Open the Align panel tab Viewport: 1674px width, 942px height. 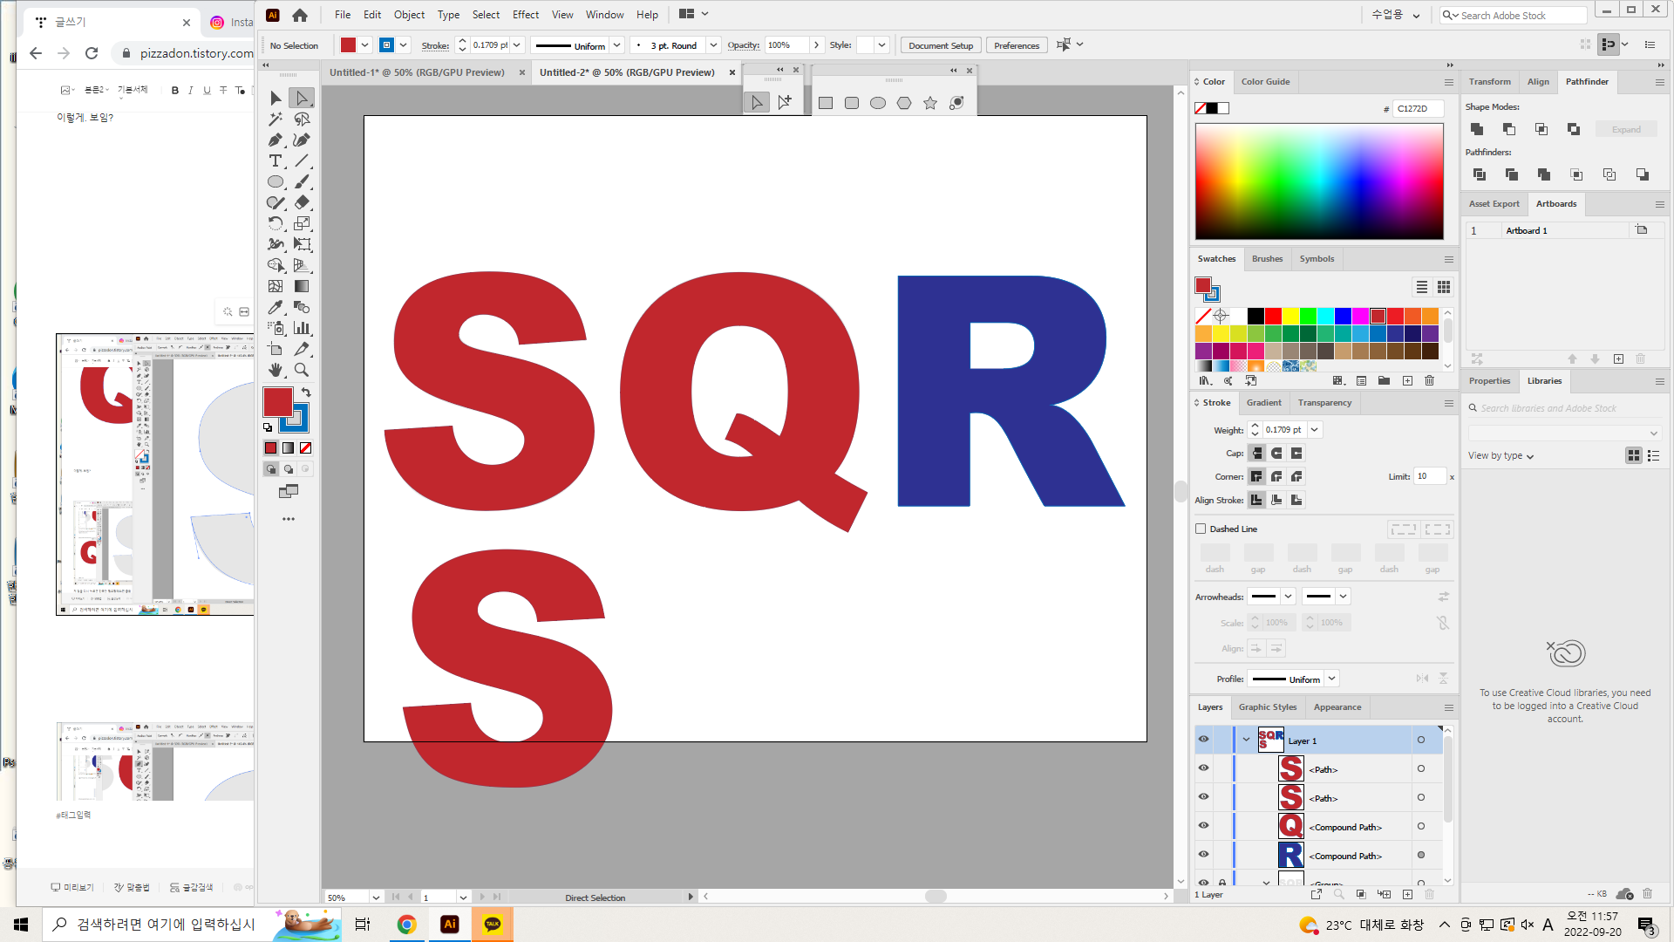(1538, 82)
